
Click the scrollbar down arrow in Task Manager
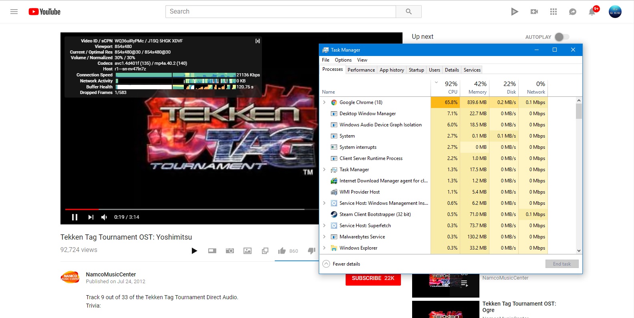579,251
